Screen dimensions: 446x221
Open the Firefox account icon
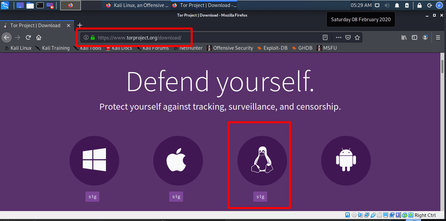425,37
